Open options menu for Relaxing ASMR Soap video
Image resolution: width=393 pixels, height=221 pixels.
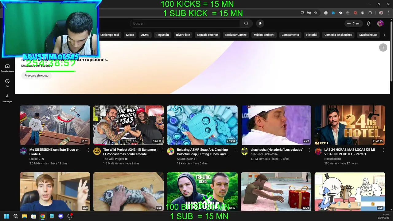coord(236,150)
